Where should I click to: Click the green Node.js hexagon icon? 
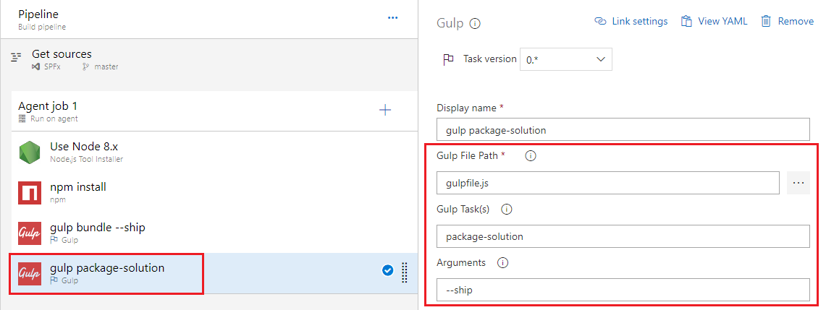click(30, 152)
